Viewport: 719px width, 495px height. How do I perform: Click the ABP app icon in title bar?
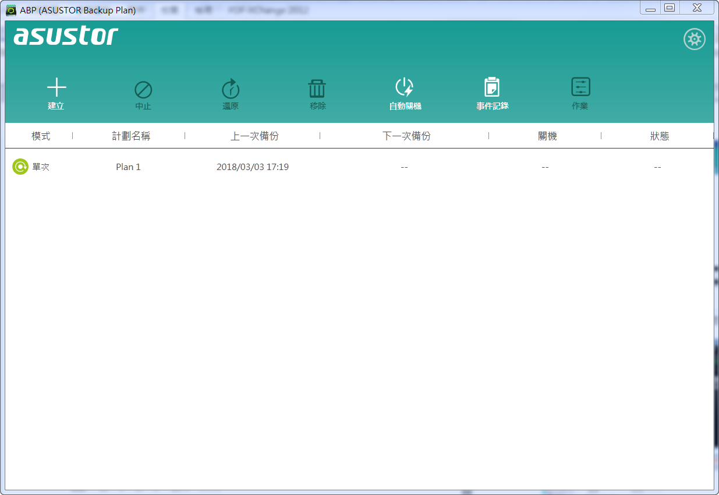coord(11,10)
